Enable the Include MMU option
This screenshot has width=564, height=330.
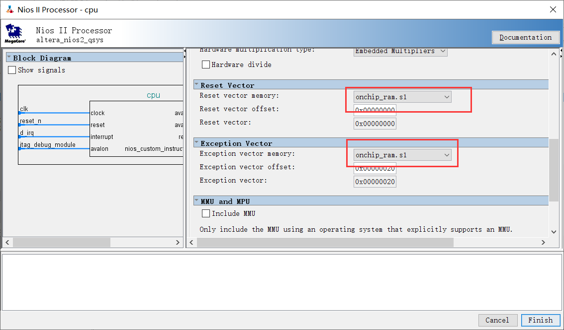click(x=206, y=213)
